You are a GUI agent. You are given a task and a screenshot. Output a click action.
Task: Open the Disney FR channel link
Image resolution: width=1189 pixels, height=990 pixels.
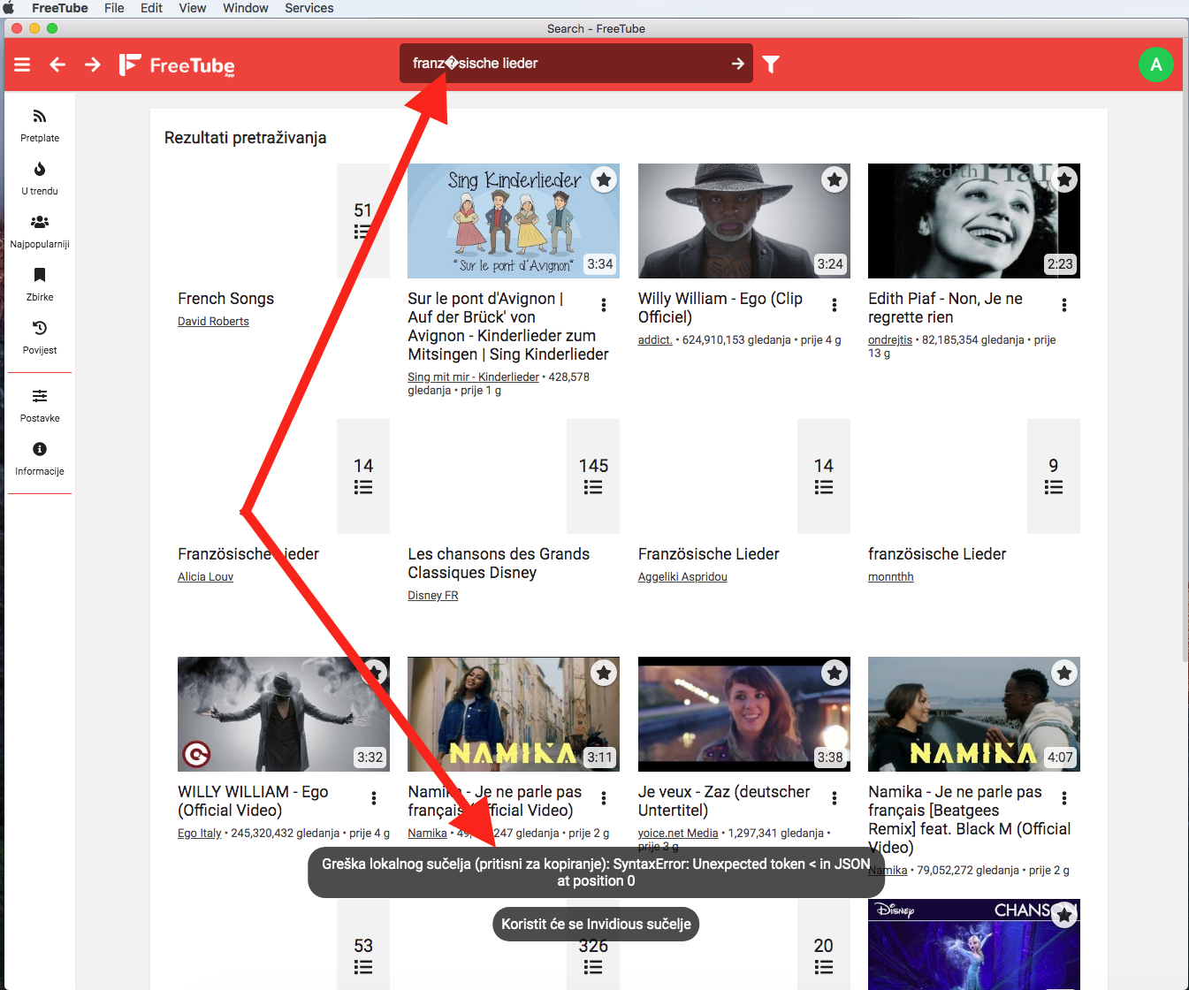432,595
